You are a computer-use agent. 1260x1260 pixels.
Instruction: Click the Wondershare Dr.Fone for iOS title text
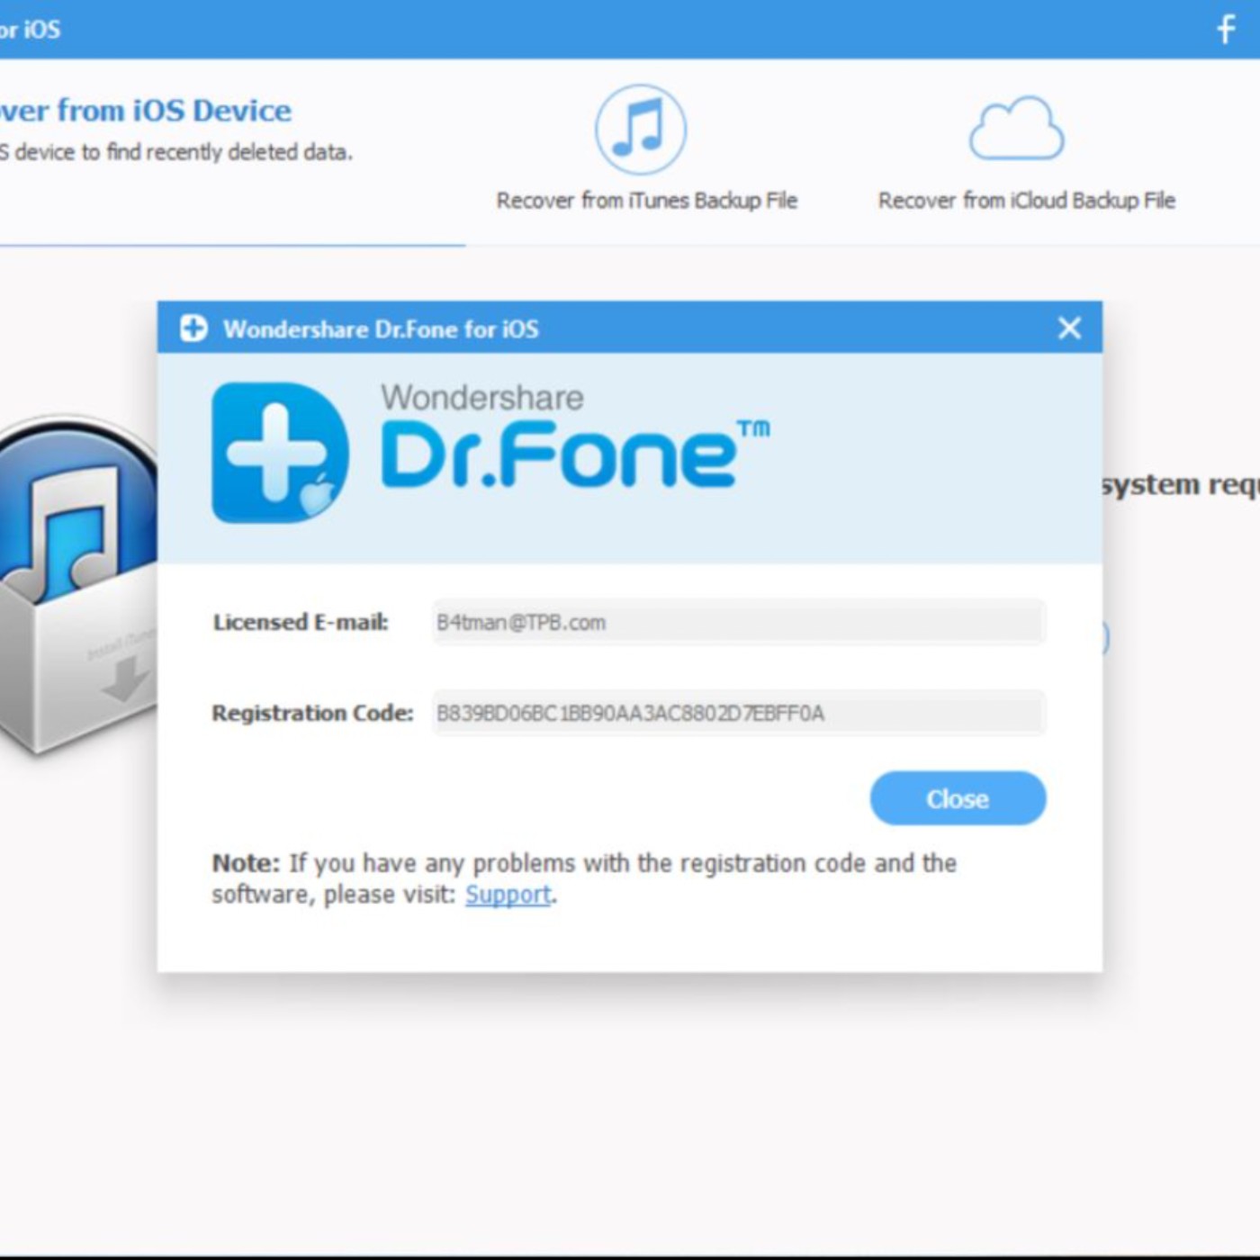tap(381, 329)
